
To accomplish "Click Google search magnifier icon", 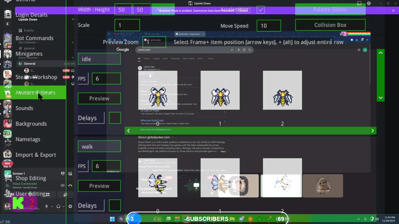I will coord(249,50).
